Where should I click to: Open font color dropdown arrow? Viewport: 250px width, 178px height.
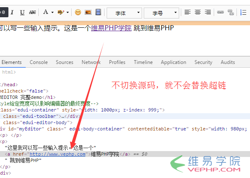point(52,12)
